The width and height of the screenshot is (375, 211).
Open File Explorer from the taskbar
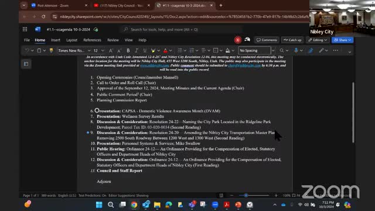[157, 205]
